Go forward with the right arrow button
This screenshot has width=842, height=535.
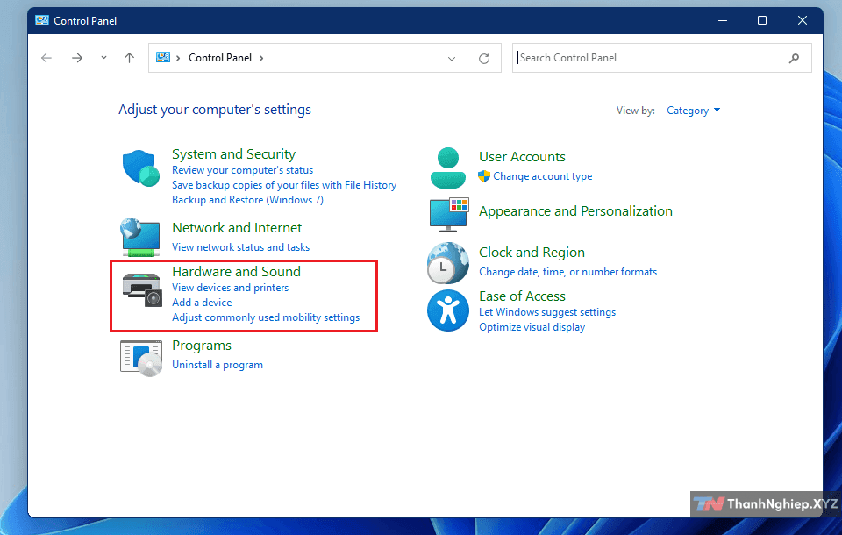[77, 58]
